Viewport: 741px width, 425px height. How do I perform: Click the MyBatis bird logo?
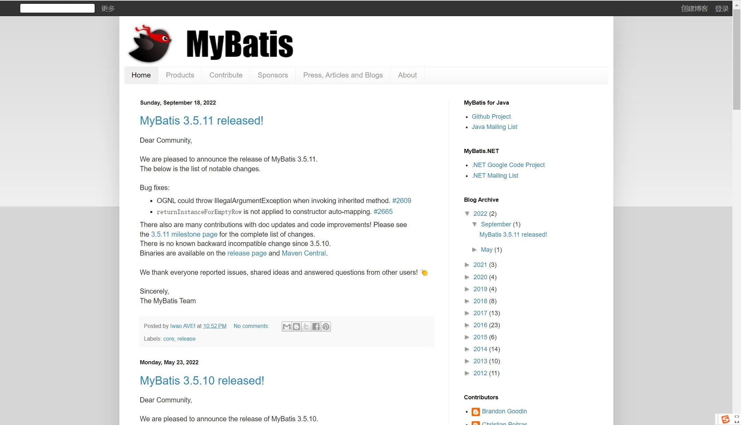(x=150, y=44)
